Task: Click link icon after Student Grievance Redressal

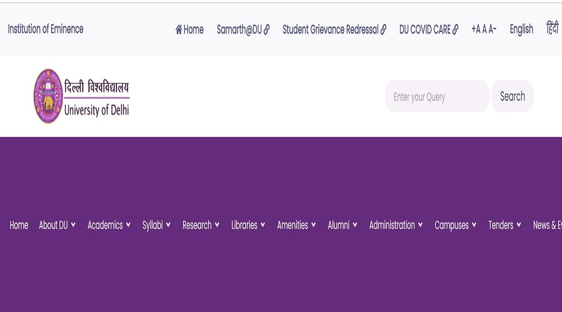Action: coord(383,30)
